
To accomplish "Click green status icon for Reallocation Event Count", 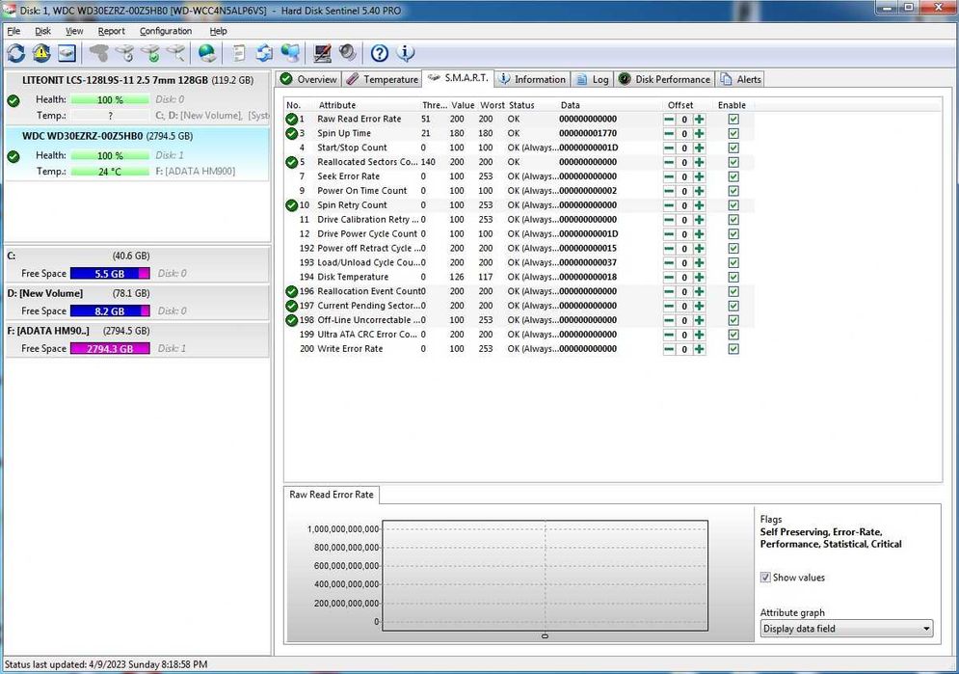I will [x=292, y=292].
